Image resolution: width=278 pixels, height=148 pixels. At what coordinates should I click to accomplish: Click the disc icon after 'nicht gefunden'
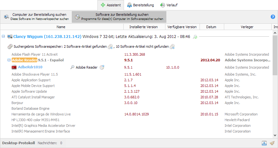(x=172, y=47)
